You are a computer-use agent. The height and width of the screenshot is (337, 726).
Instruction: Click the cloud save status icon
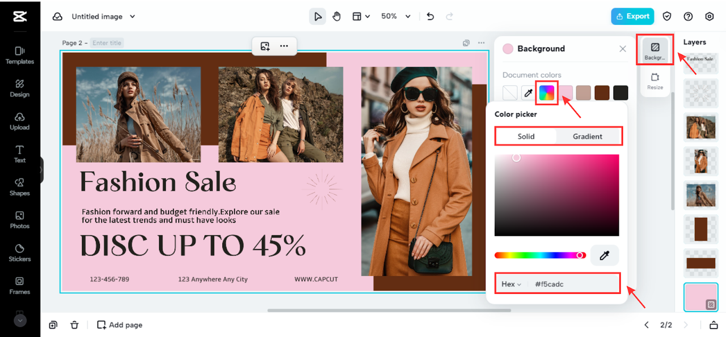57,16
